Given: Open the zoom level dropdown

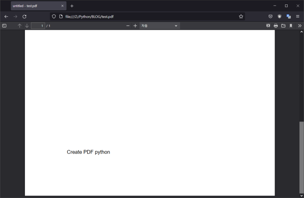Looking at the screenshot, I should [x=160, y=26].
